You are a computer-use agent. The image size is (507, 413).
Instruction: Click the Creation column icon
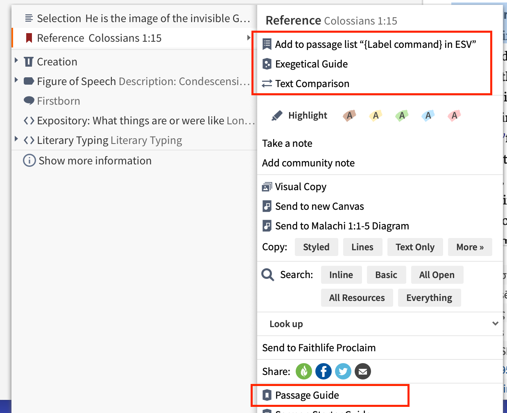tap(29, 62)
